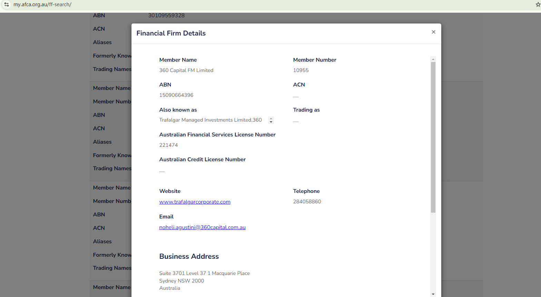Click the 'Member Name' label inside the dialog

178,60
